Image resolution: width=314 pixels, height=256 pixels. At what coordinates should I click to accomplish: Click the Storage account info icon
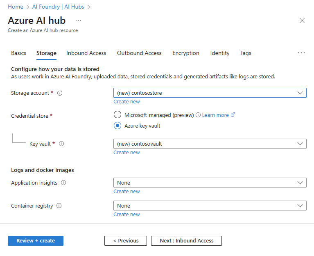[60, 93]
